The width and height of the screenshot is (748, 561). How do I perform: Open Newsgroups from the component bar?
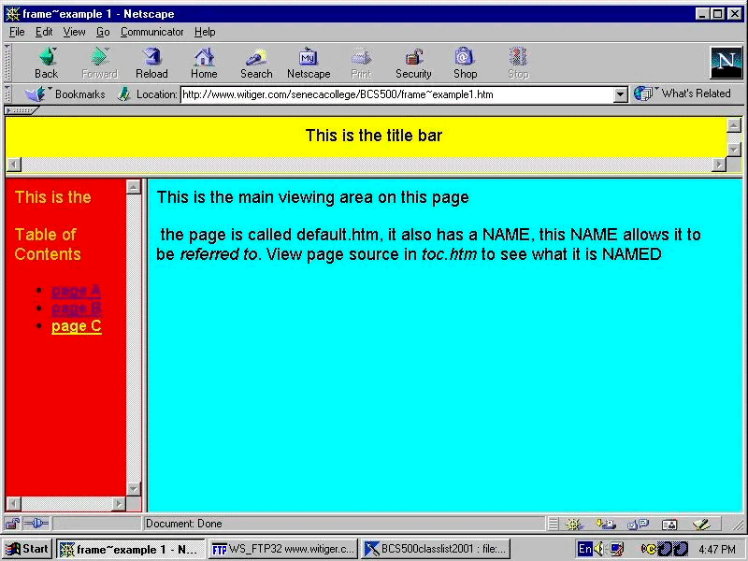click(x=638, y=525)
